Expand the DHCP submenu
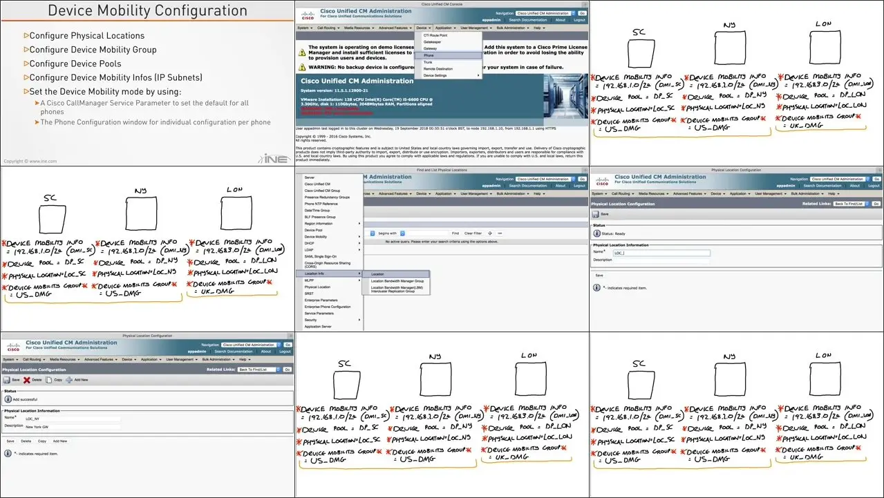The image size is (884, 498). click(359, 243)
